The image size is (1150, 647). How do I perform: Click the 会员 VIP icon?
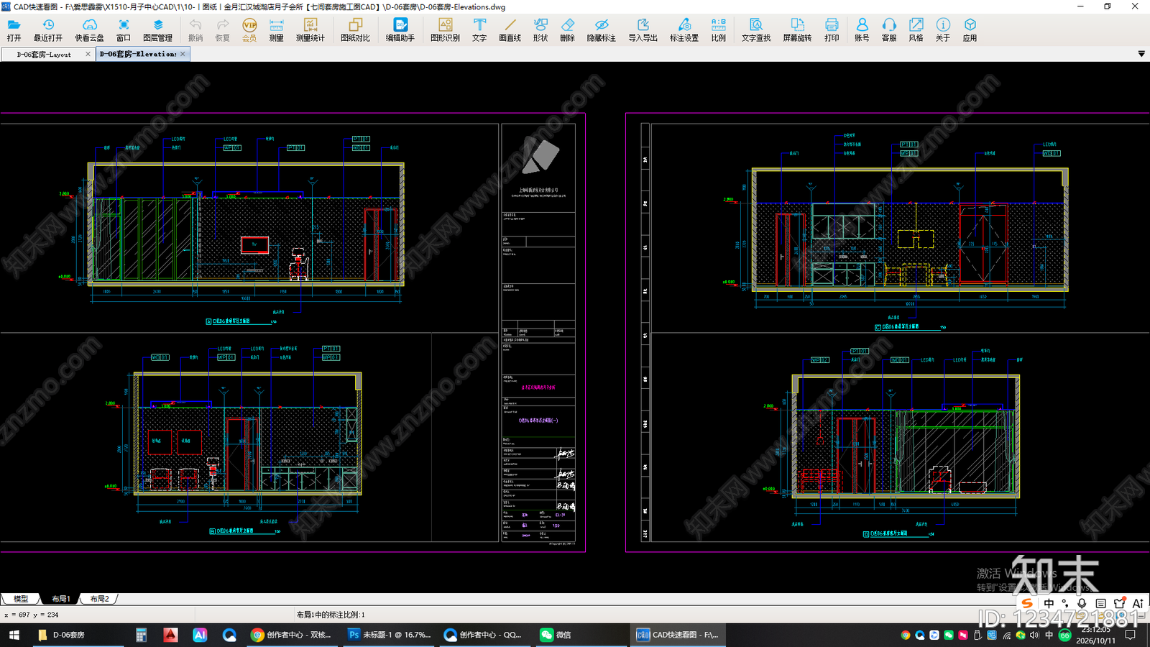[249, 30]
